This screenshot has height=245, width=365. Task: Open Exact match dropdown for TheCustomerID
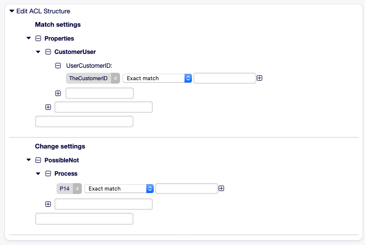click(157, 78)
